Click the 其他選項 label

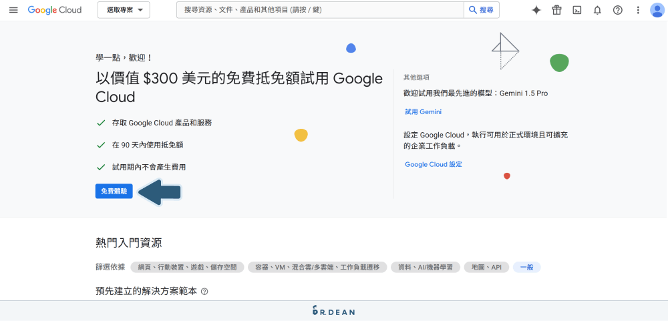[x=416, y=77]
